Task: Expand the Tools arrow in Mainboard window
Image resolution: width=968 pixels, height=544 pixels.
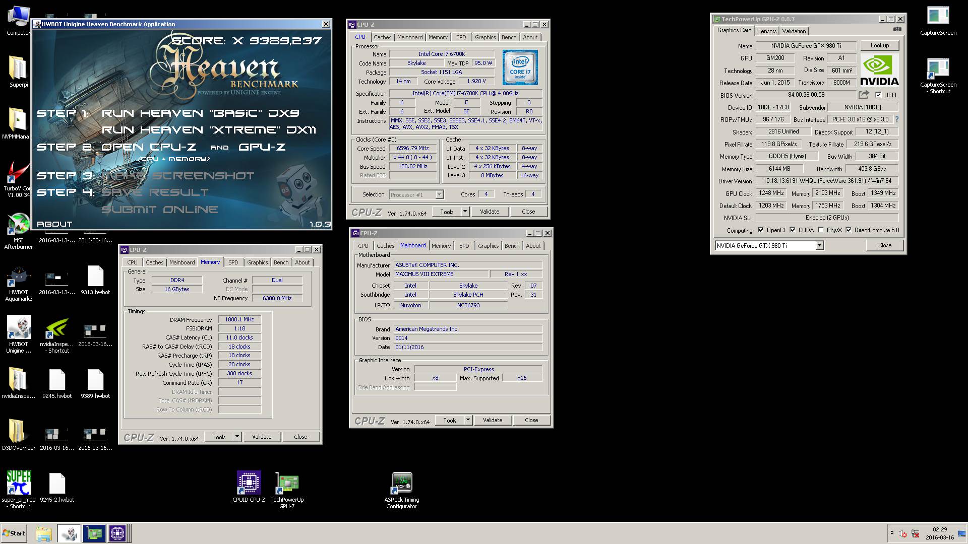Action: coord(468,420)
